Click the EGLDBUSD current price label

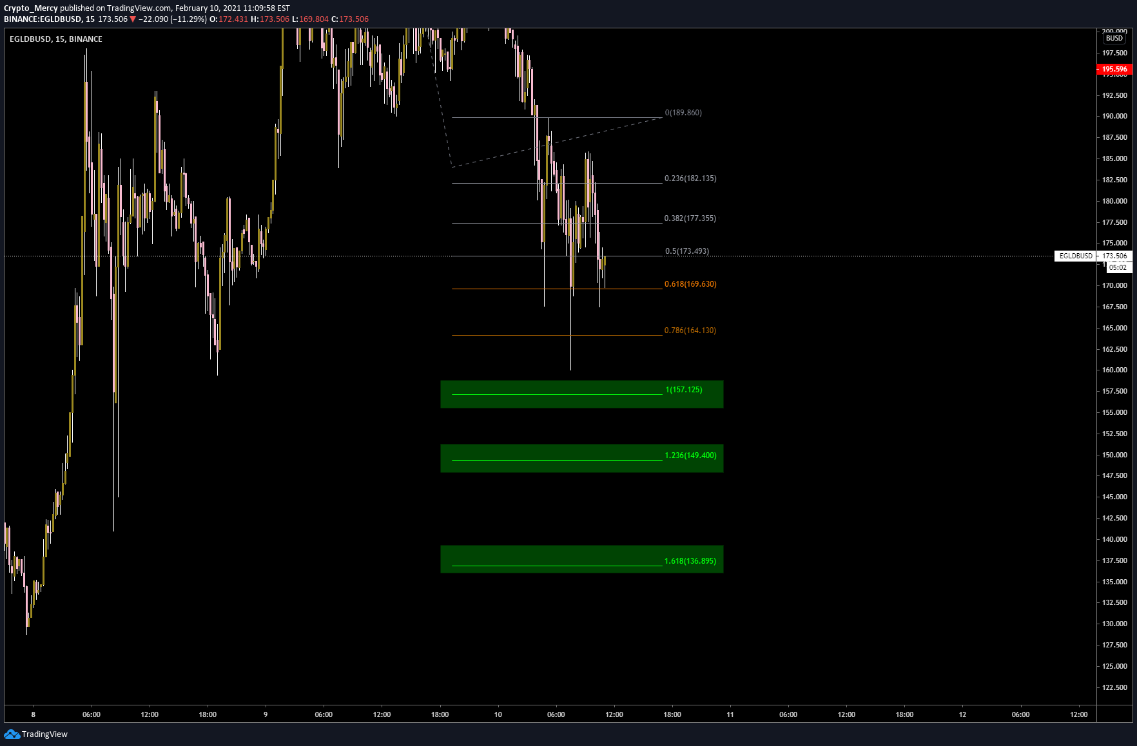tap(1076, 256)
